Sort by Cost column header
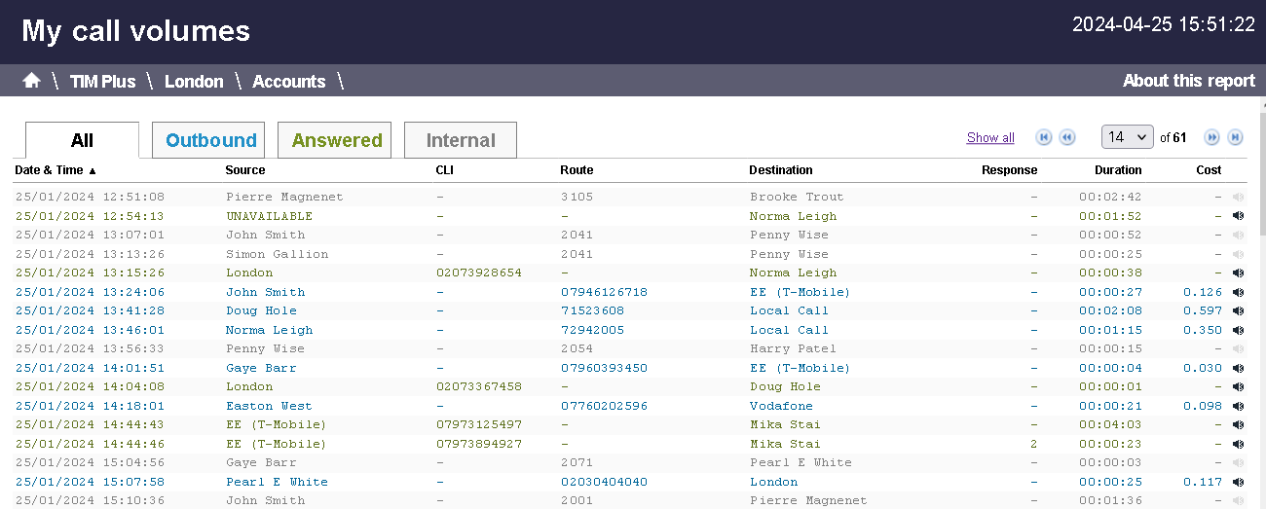 [1209, 170]
